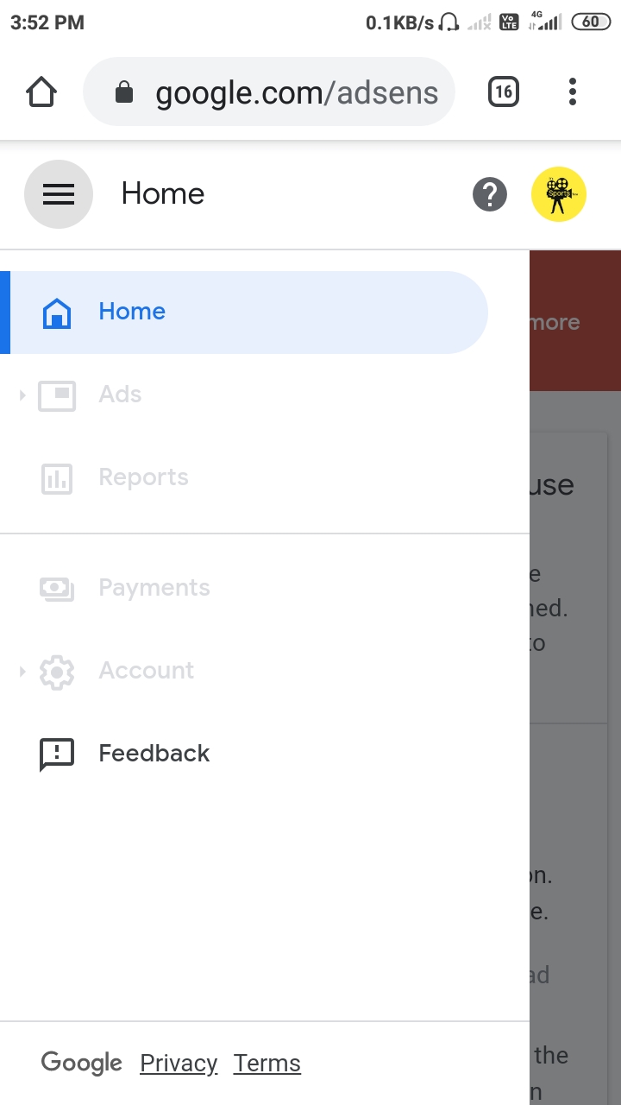621x1105 pixels.
Task: Open the Terms link
Action: tap(267, 1064)
